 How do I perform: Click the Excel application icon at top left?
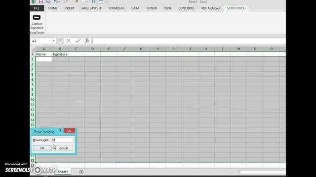tap(33, 2)
